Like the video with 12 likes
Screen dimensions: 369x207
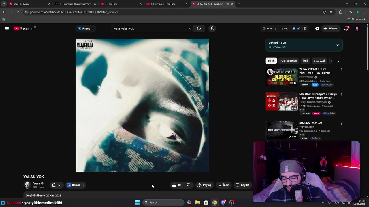pyautogui.click(x=177, y=185)
